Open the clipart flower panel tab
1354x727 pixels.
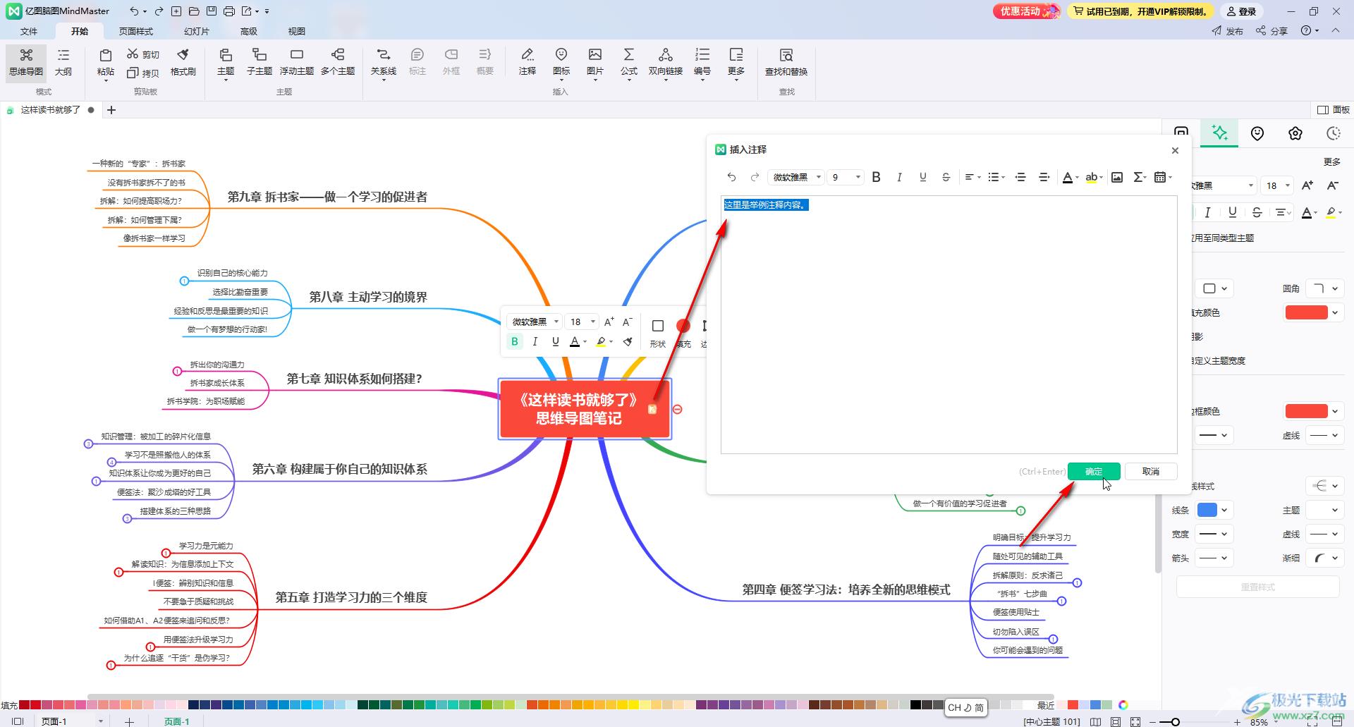(x=1295, y=133)
